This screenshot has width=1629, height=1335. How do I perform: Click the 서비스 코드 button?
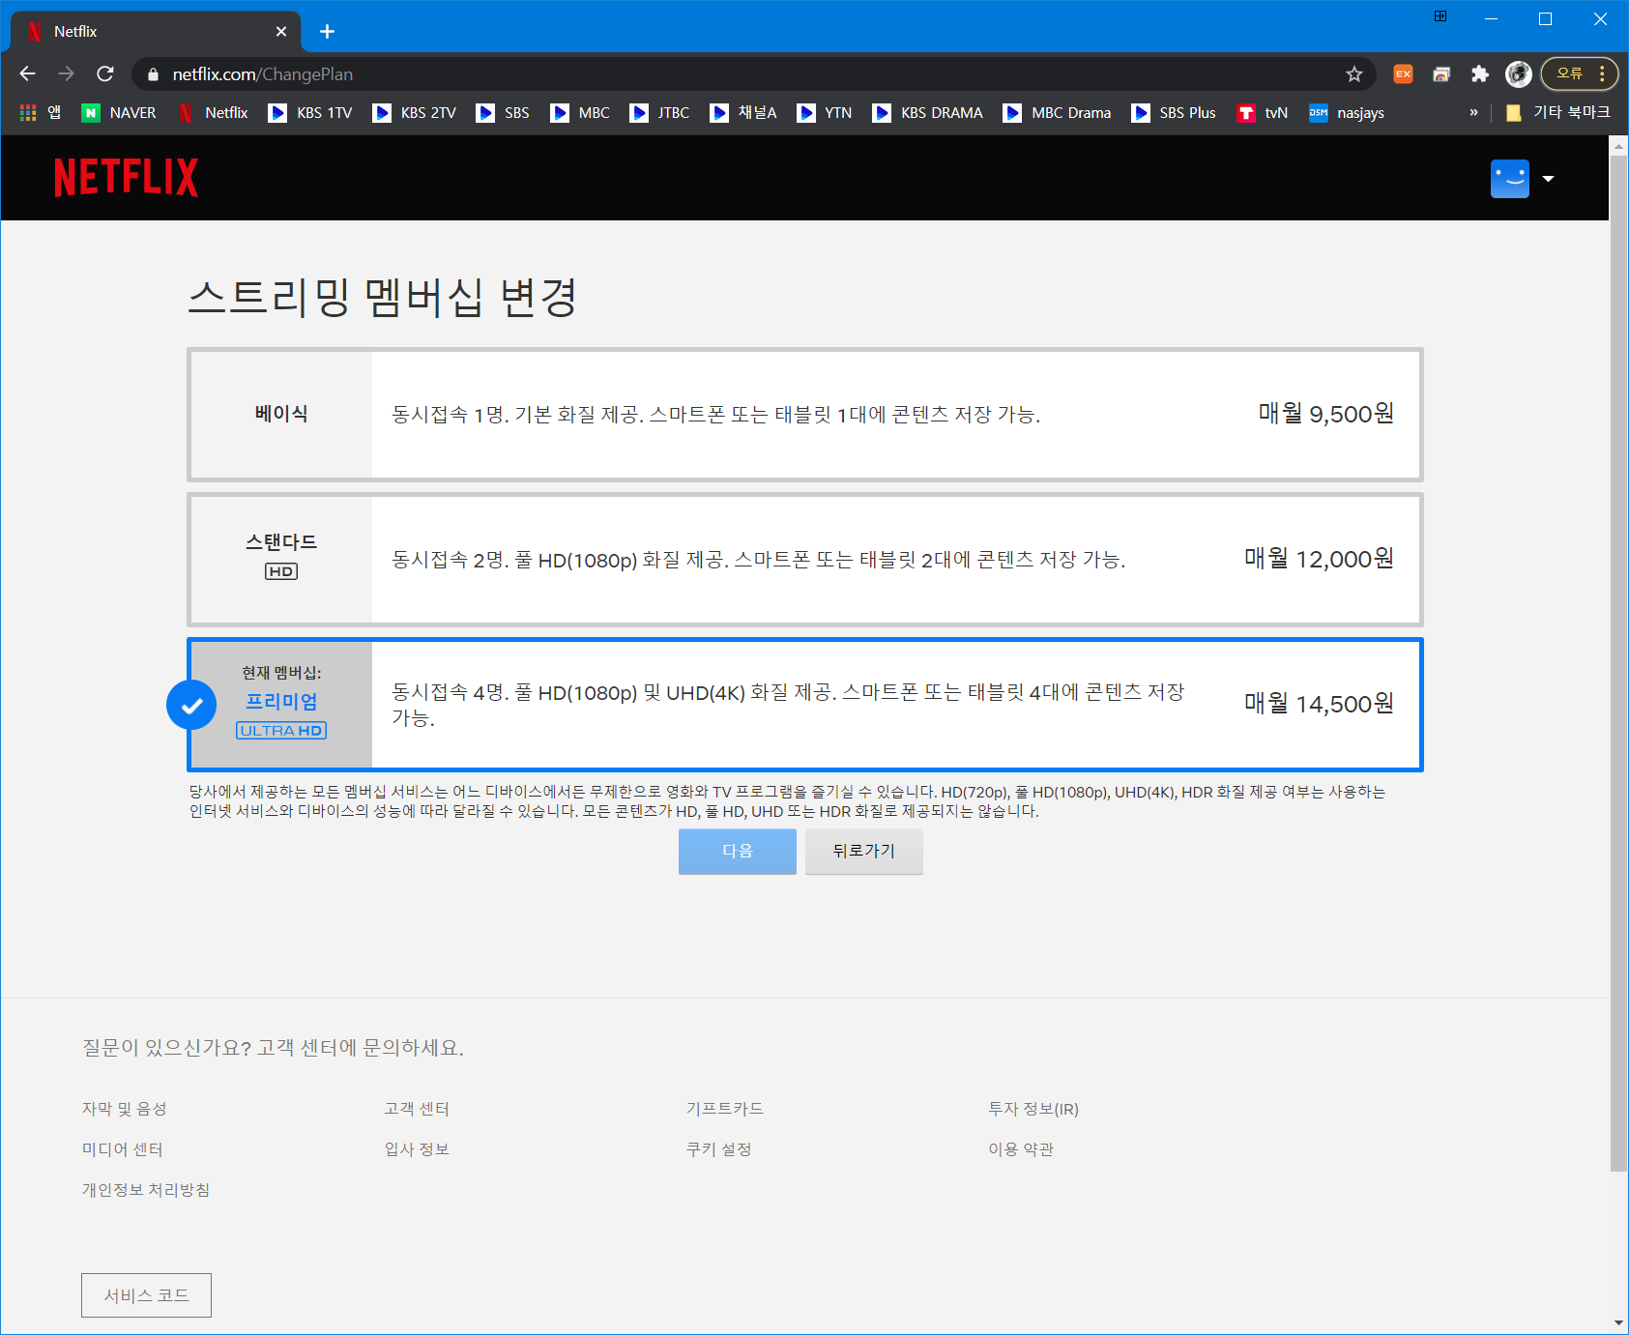click(x=146, y=1295)
